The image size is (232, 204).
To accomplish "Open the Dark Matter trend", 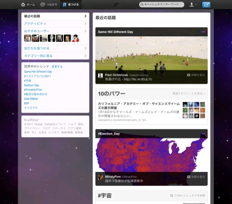I will pos(31,99).
